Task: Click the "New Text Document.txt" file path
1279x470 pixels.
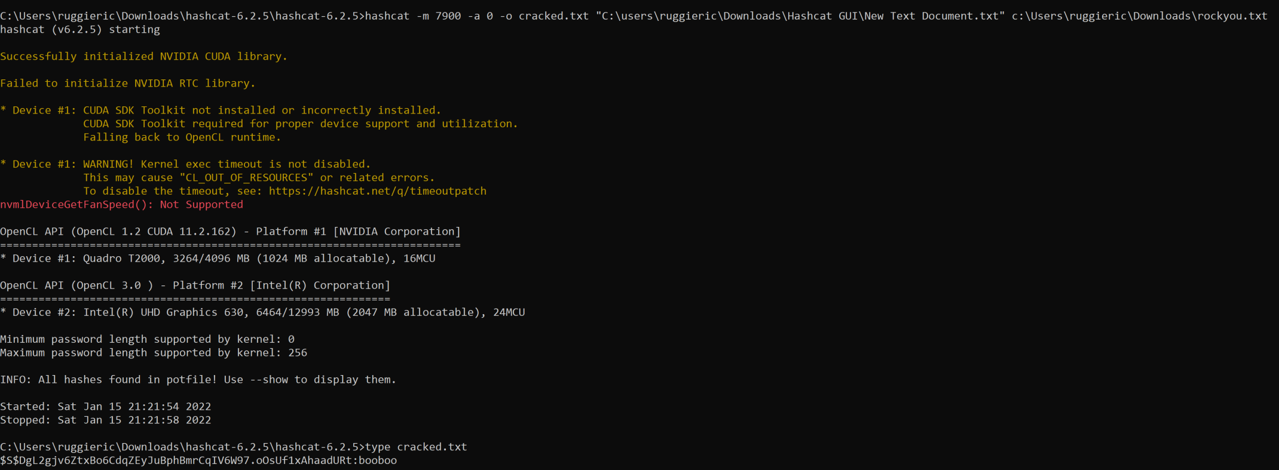Action: [800, 16]
